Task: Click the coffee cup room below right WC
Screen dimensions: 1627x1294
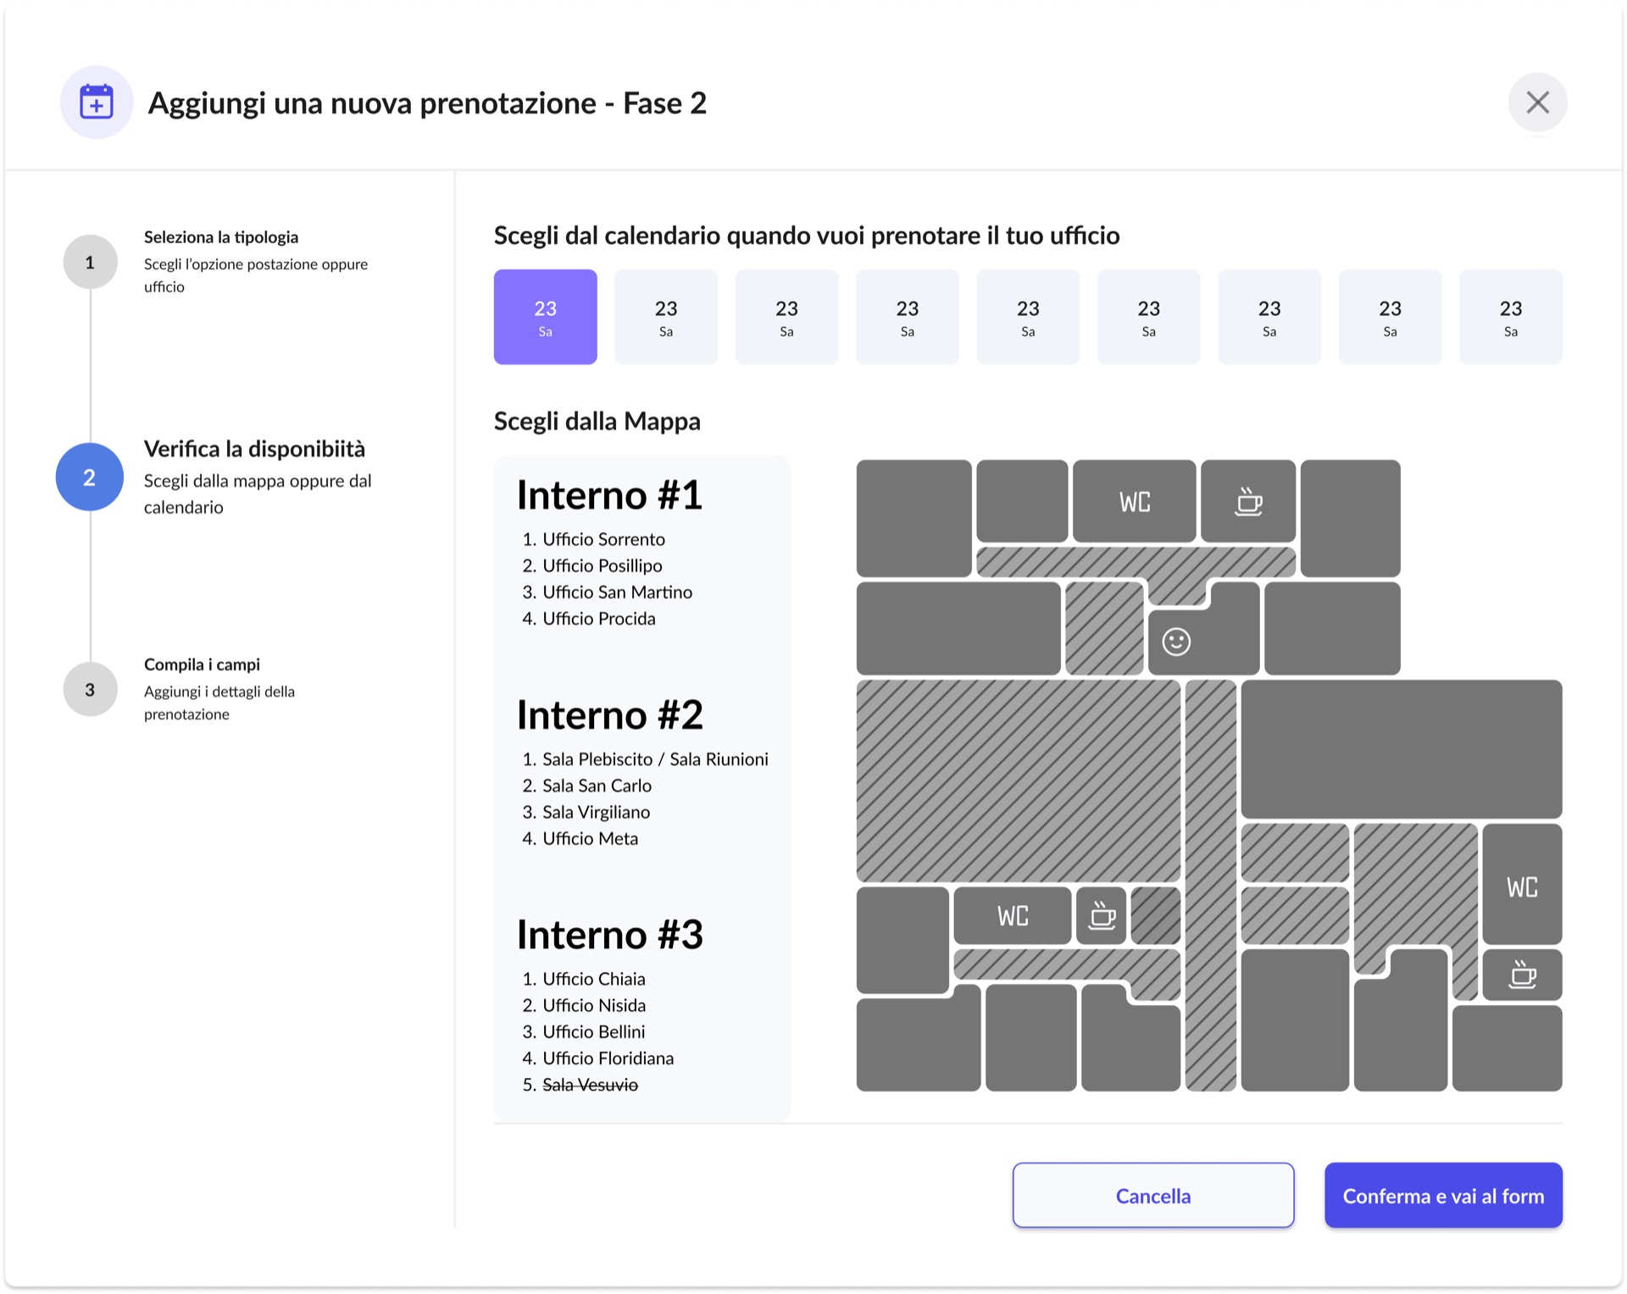Action: tap(1522, 975)
